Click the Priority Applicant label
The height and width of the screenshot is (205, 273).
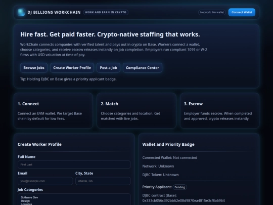[157, 187]
